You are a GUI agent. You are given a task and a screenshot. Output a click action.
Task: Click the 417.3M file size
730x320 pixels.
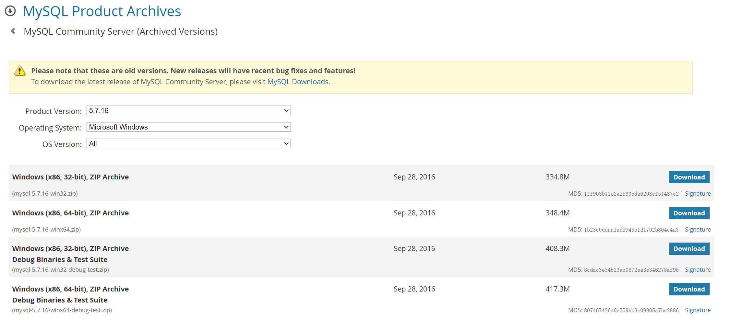(557, 289)
